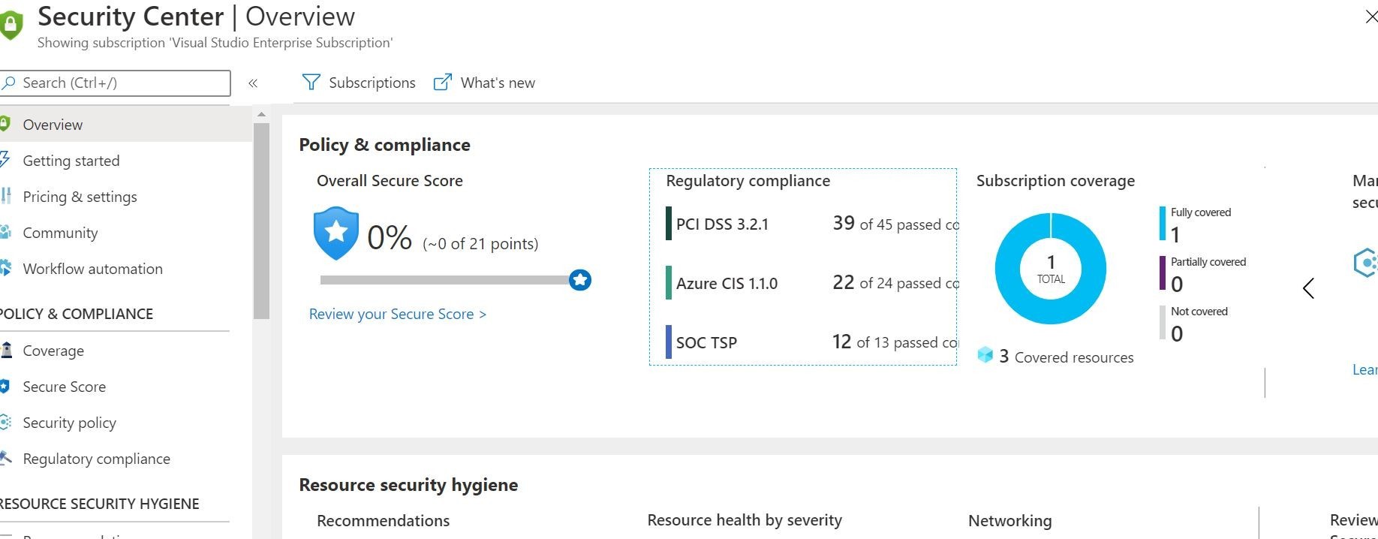This screenshot has width=1378, height=539.
Task: Click the Overview shield icon in sidebar
Action: pyautogui.click(x=5, y=124)
